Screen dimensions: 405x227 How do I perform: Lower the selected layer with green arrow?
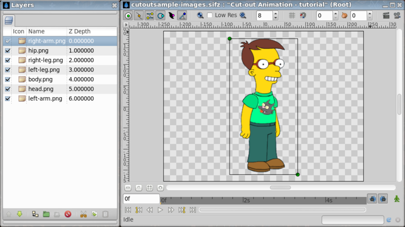[x=20, y=214]
